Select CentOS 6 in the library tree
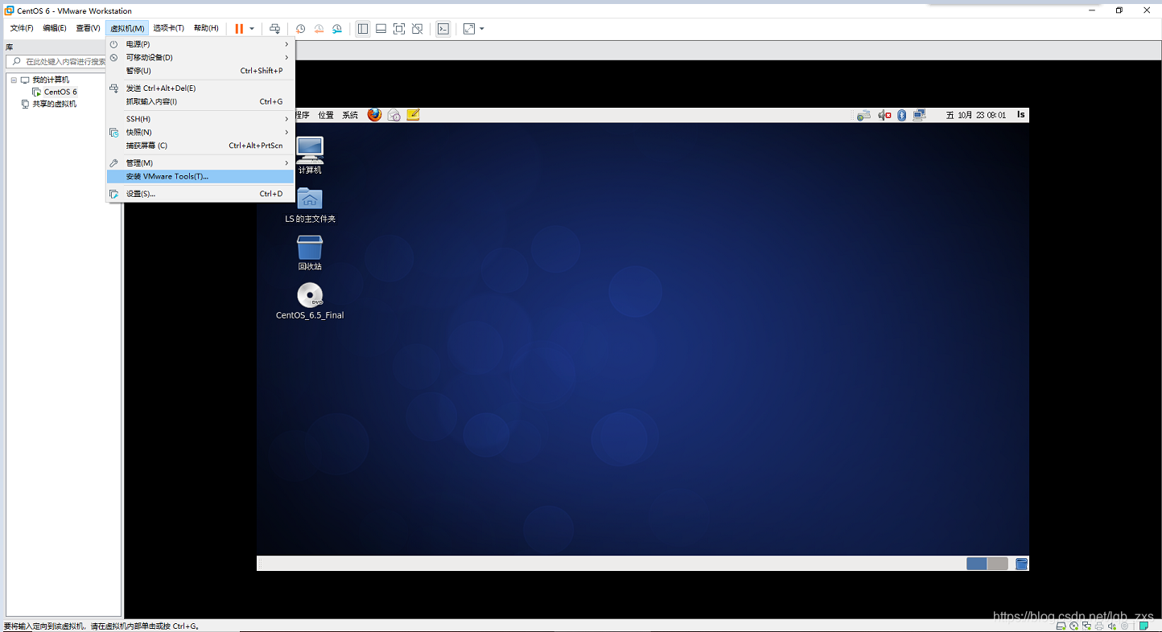This screenshot has height=632, width=1162. tap(60, 92)
